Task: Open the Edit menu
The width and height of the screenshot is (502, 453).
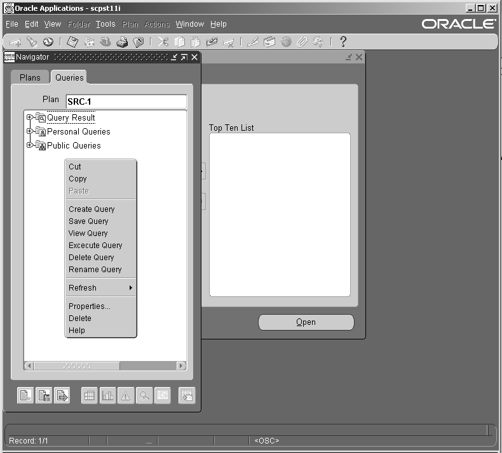Action: pos(31,24)
